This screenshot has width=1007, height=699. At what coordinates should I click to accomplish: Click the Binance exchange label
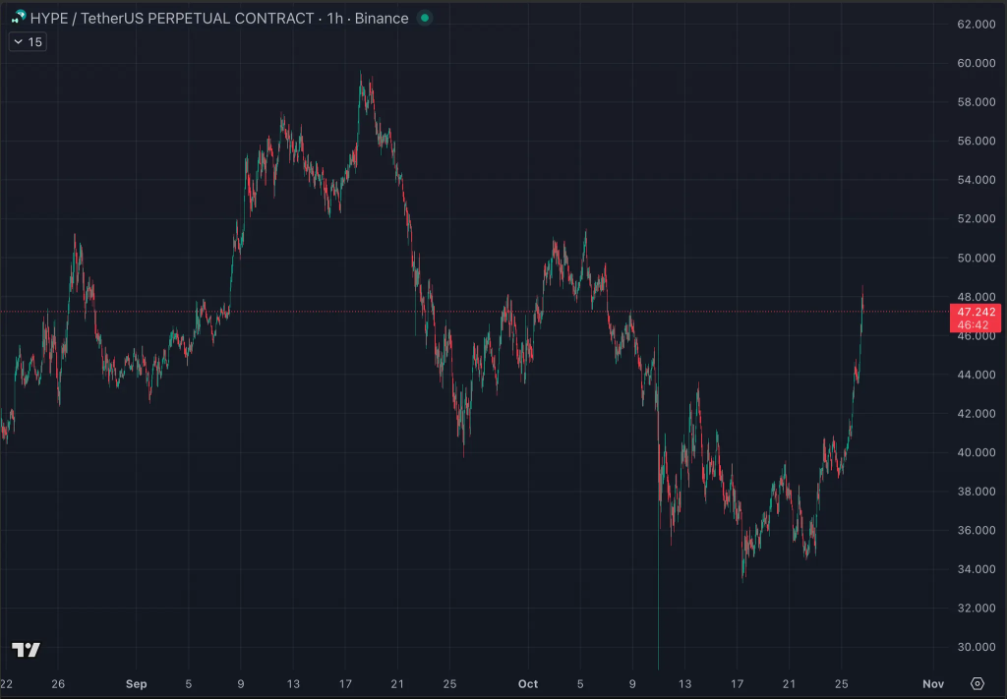[x=381, y=18]
